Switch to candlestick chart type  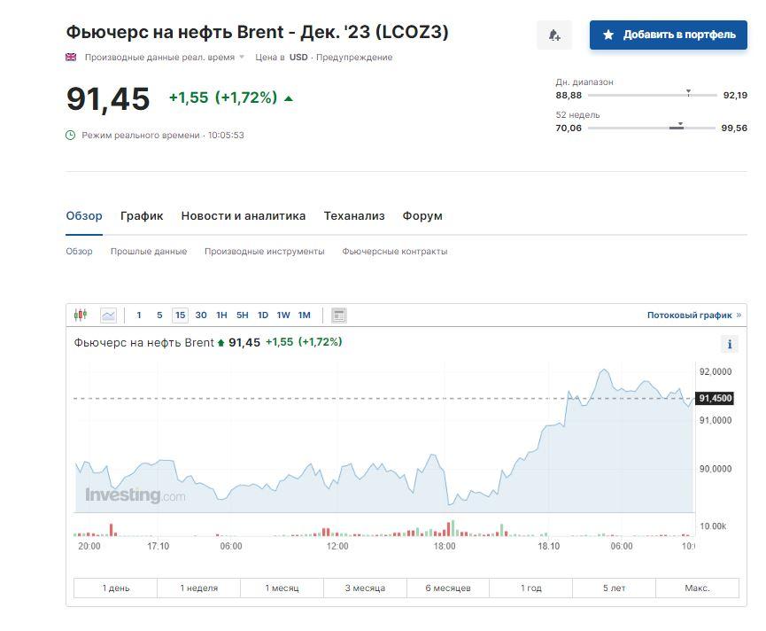[x=81, y=315]
